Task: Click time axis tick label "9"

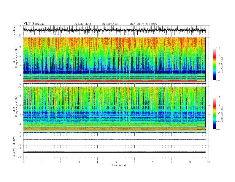Action: pos(190,162)
